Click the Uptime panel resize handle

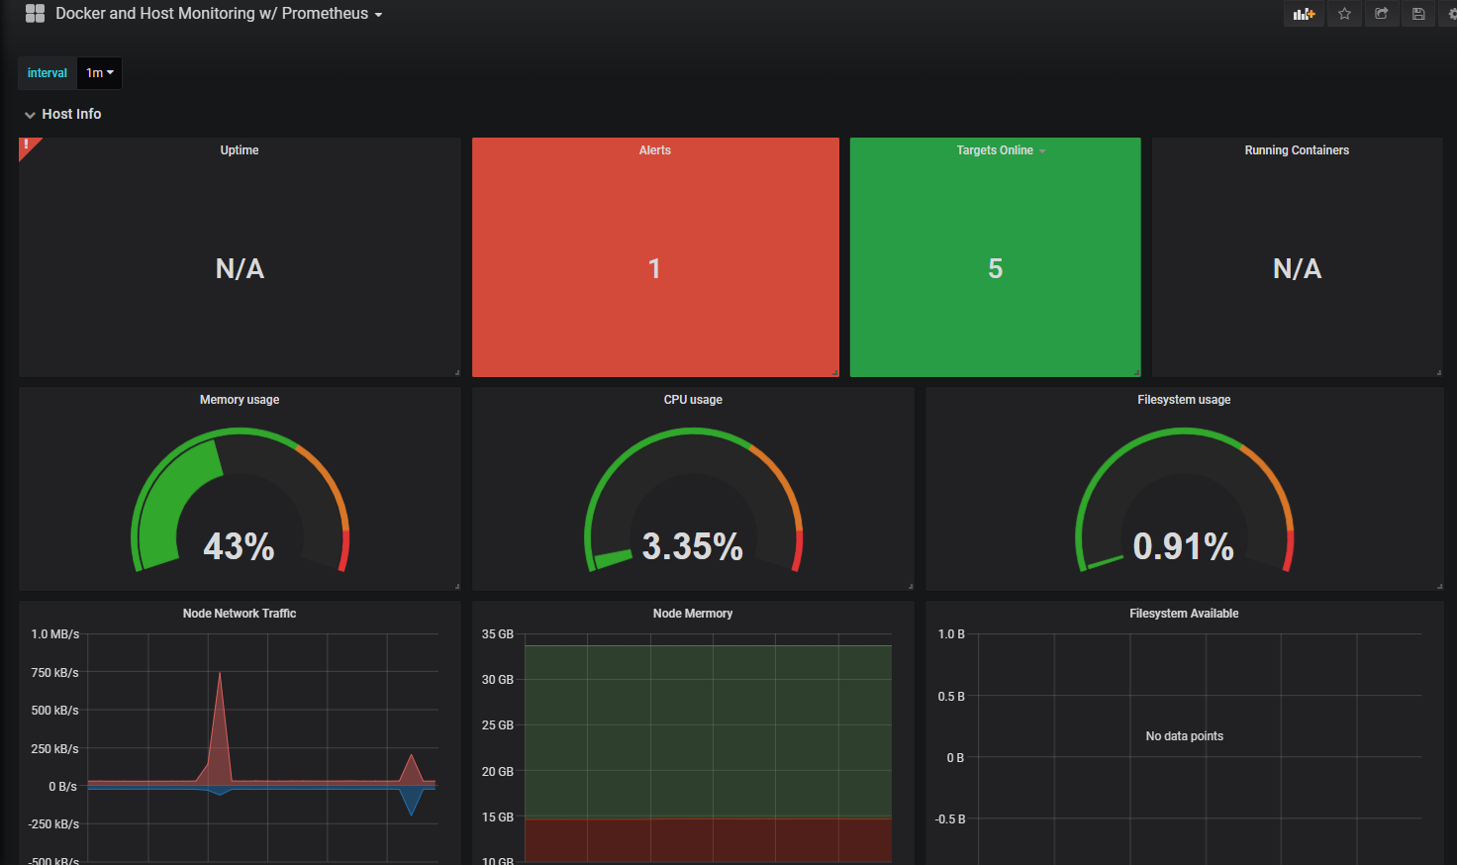[x=456, y=372]
